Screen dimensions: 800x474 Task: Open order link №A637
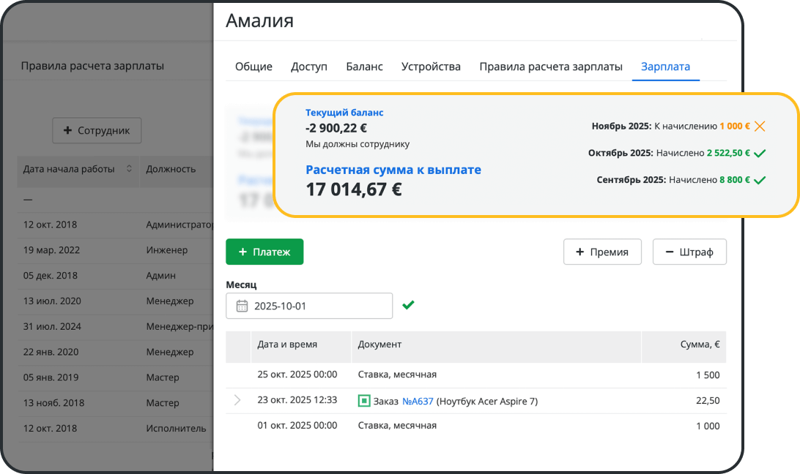[x=418, y=401]
